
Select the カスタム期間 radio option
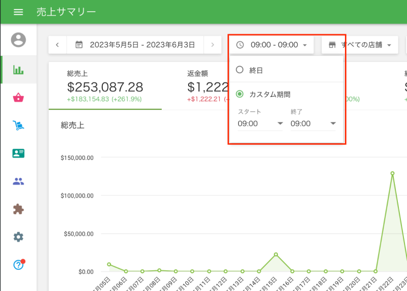(240, 94)
